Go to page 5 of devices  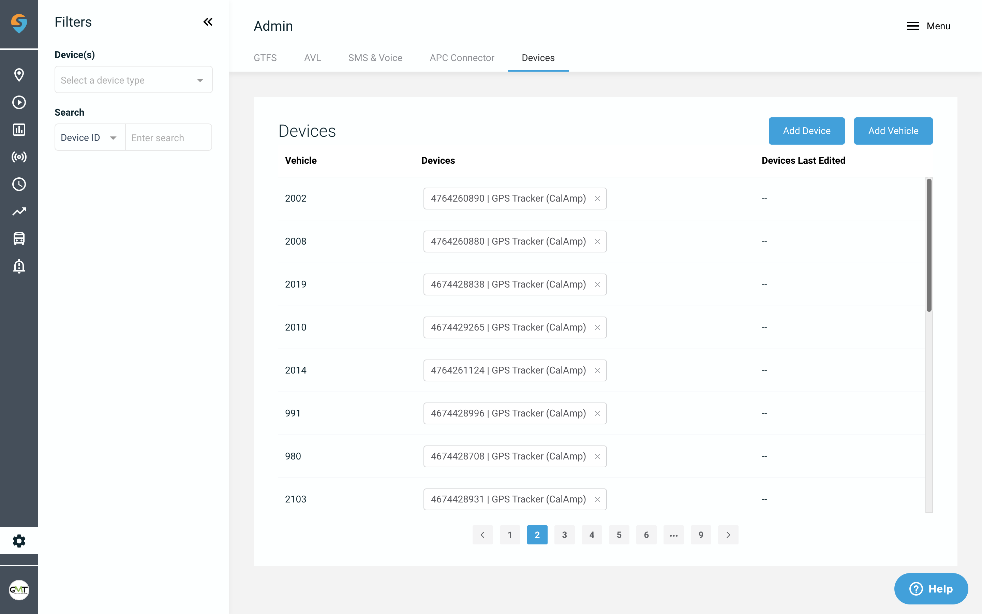click(x=619, y=535)
